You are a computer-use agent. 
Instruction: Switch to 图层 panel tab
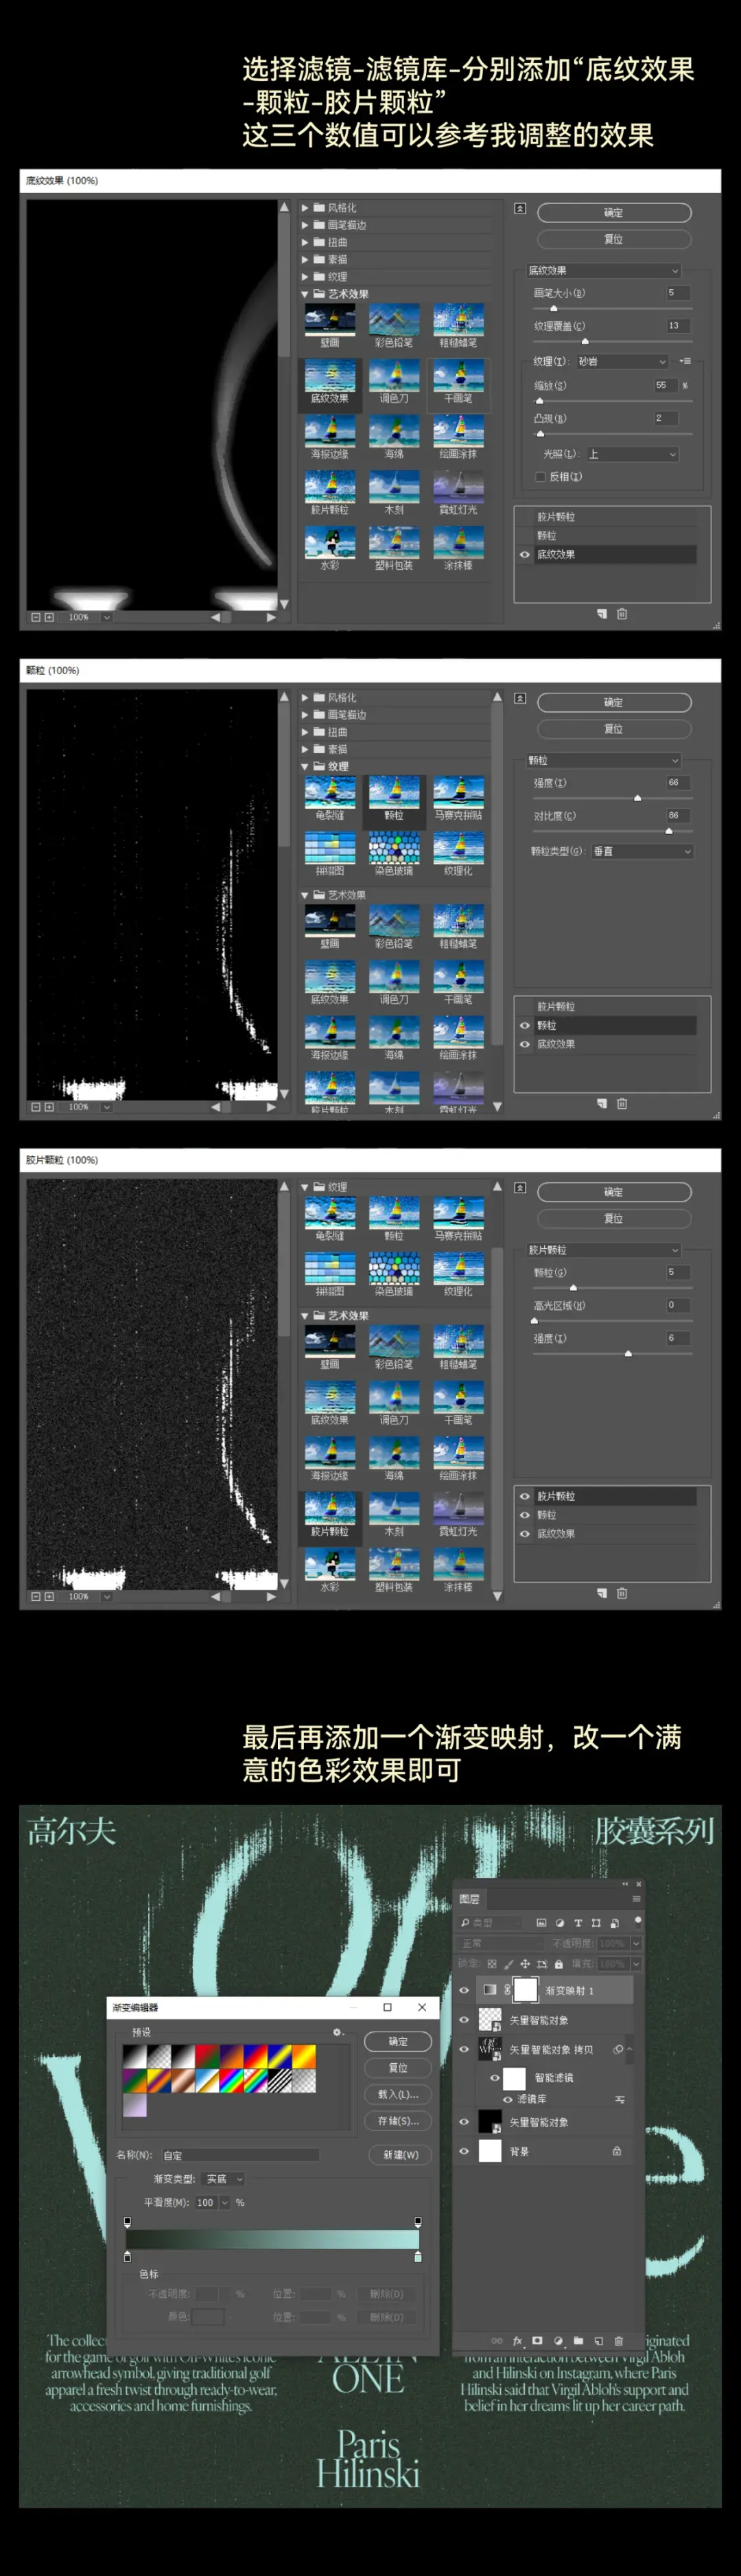coord(469,1898)
